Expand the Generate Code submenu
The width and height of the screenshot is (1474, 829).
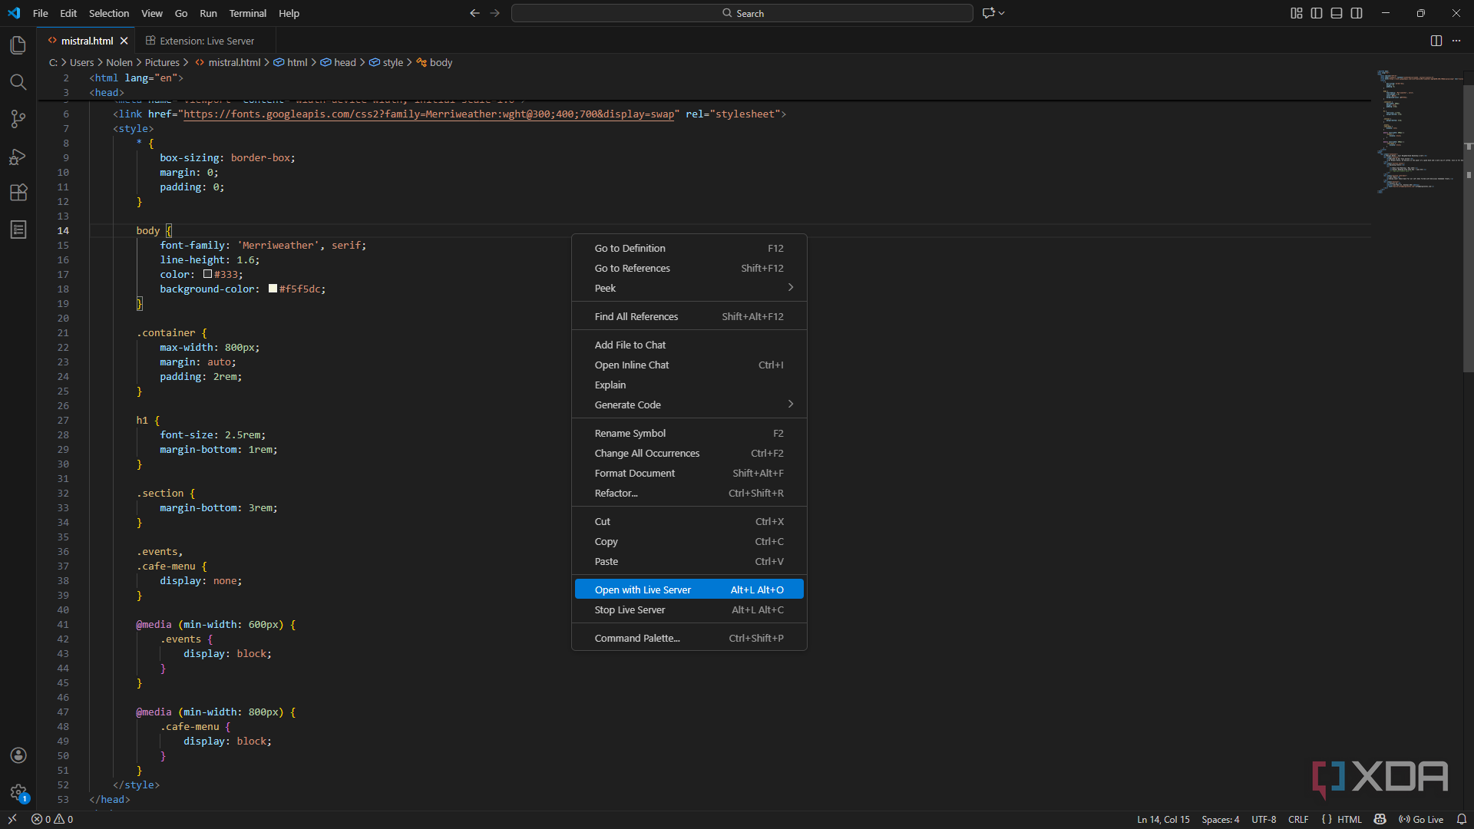[689, 405]
